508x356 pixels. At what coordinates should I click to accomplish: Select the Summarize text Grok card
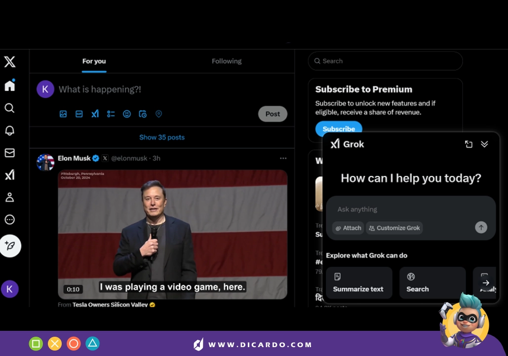[359, 283]
